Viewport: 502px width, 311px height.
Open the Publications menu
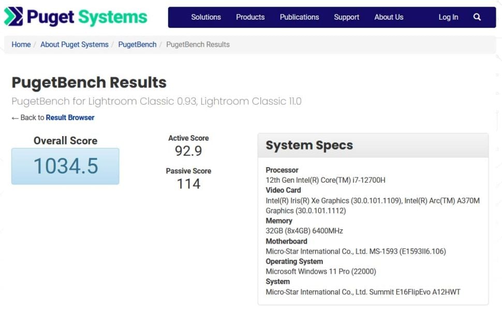pyautogui.click(x=299, y=17)
